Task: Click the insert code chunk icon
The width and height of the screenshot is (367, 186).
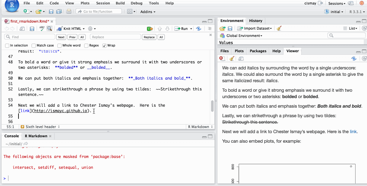Action: point(150,29)
